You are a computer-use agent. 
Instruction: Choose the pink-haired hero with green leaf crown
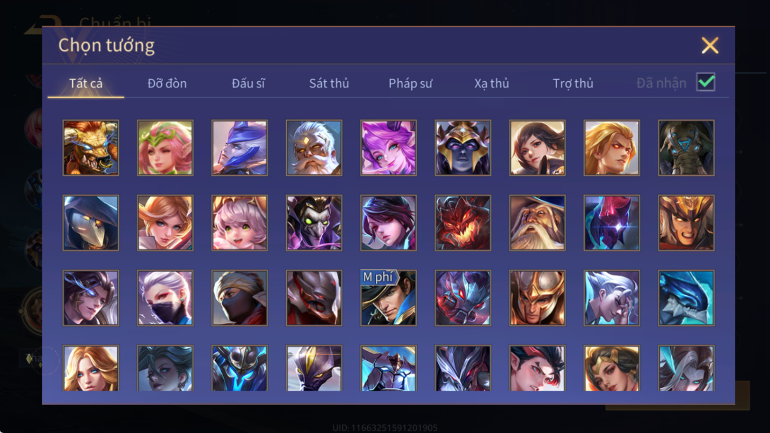165,148
